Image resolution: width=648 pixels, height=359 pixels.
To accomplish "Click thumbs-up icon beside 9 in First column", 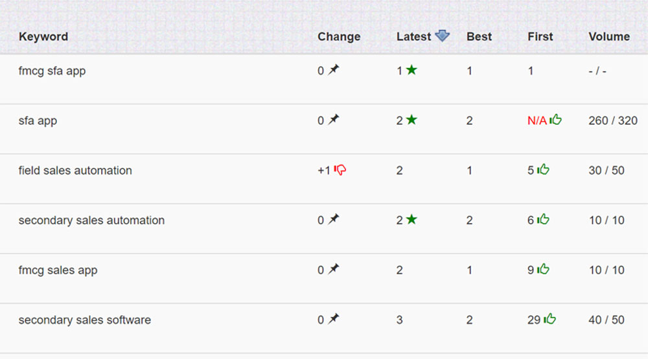I will (543, 269).
